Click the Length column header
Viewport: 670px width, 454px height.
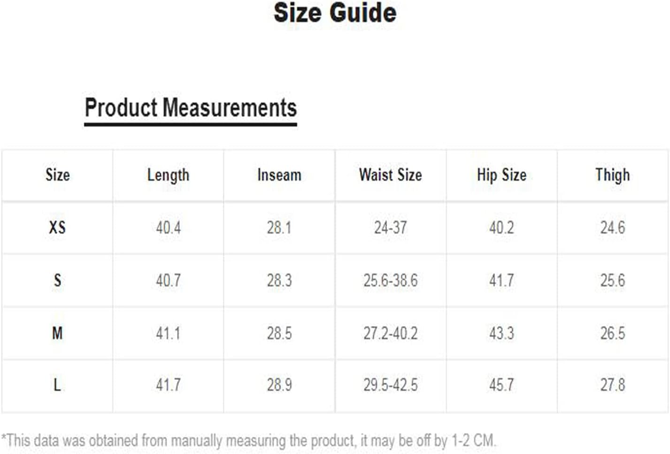coord(168,175)
